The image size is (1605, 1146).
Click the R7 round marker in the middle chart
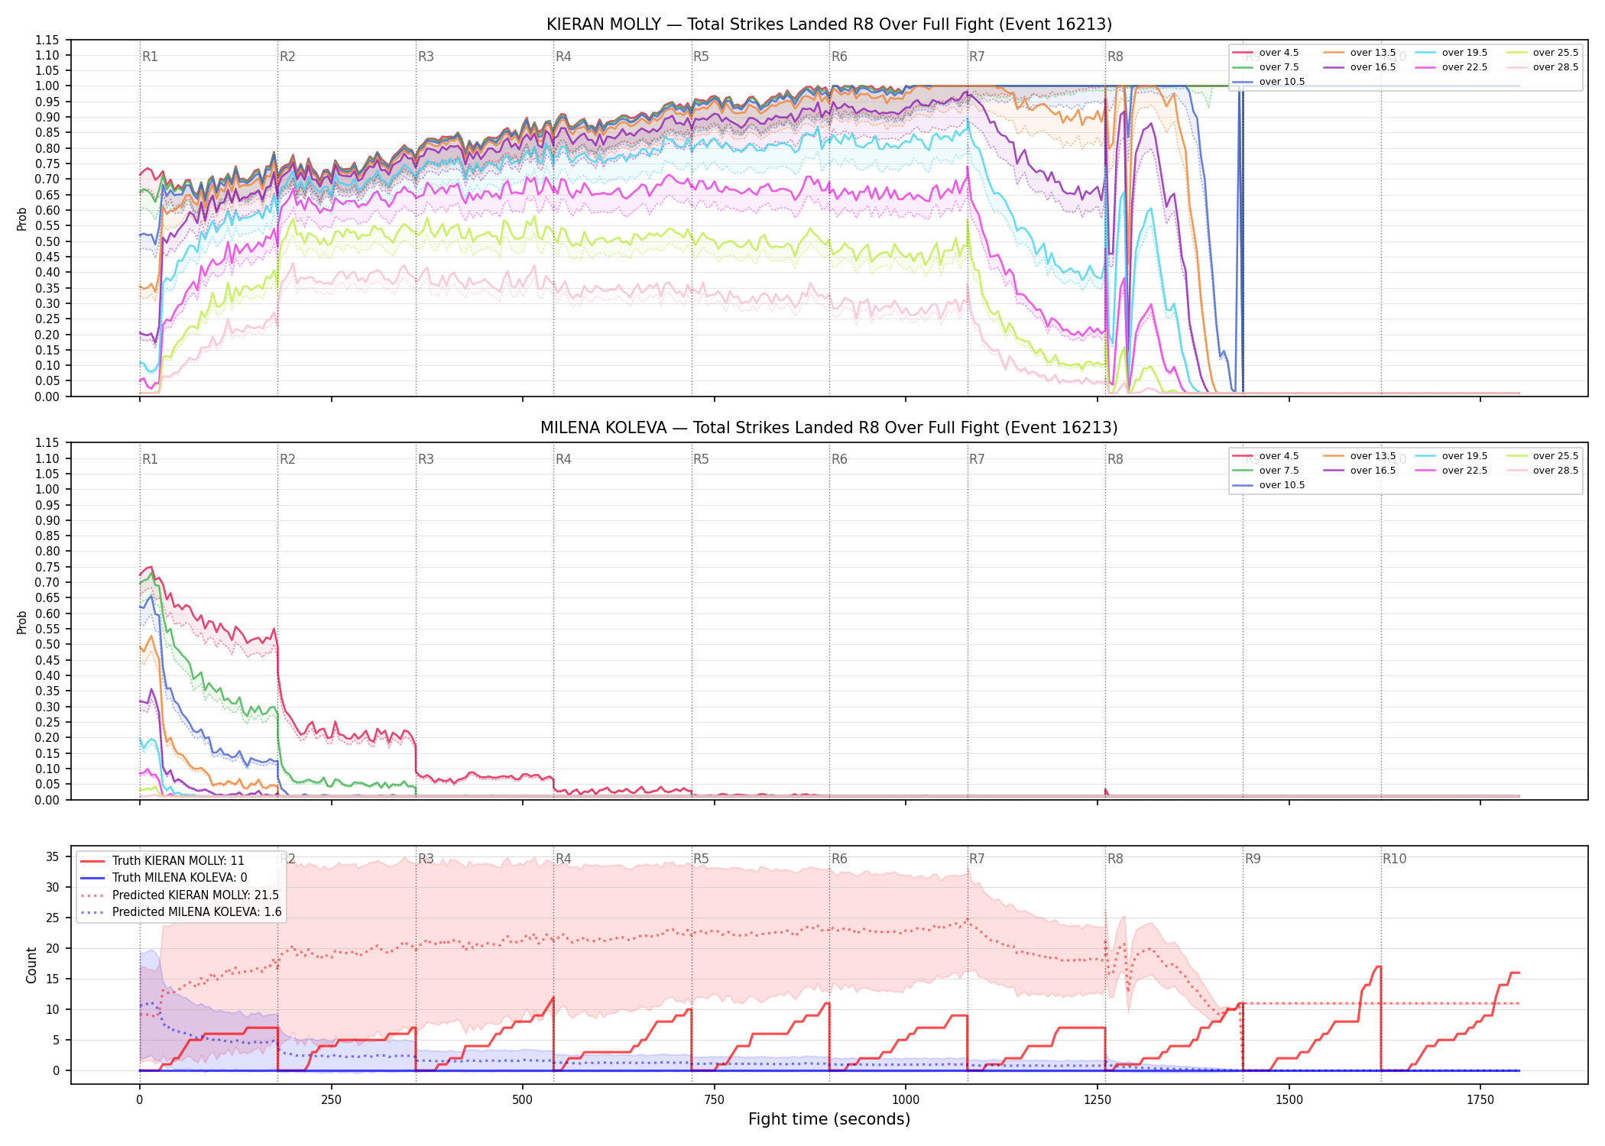(x=977, y=459)
